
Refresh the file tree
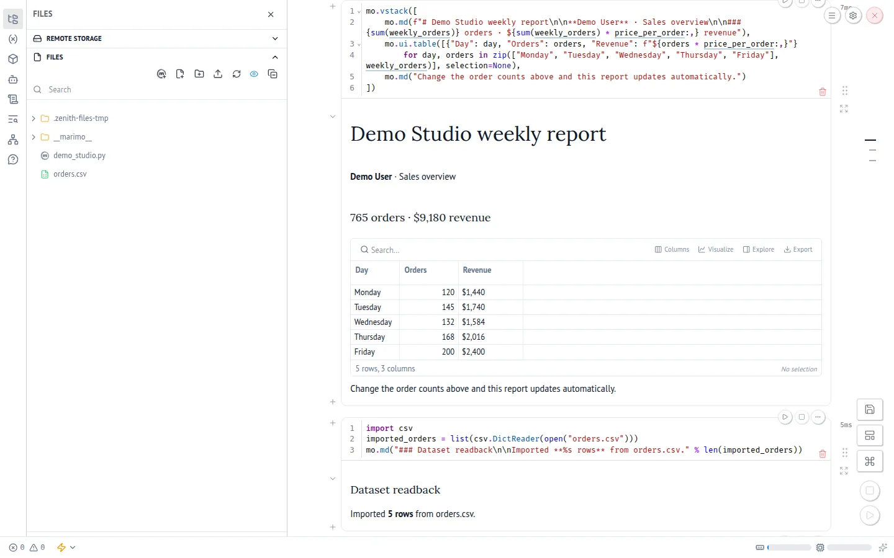point(237,74)
